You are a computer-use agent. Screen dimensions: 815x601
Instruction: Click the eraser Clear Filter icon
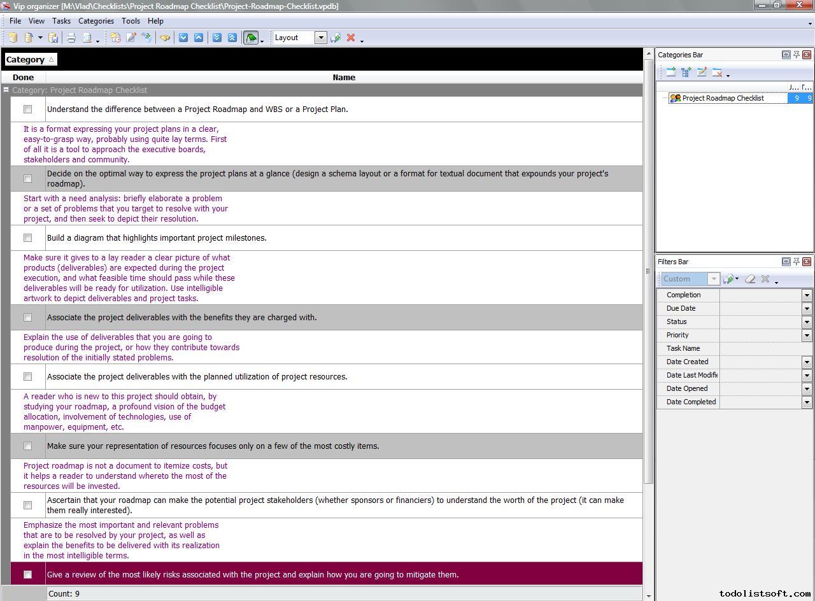pyautogui.click(x=750, y=279)
